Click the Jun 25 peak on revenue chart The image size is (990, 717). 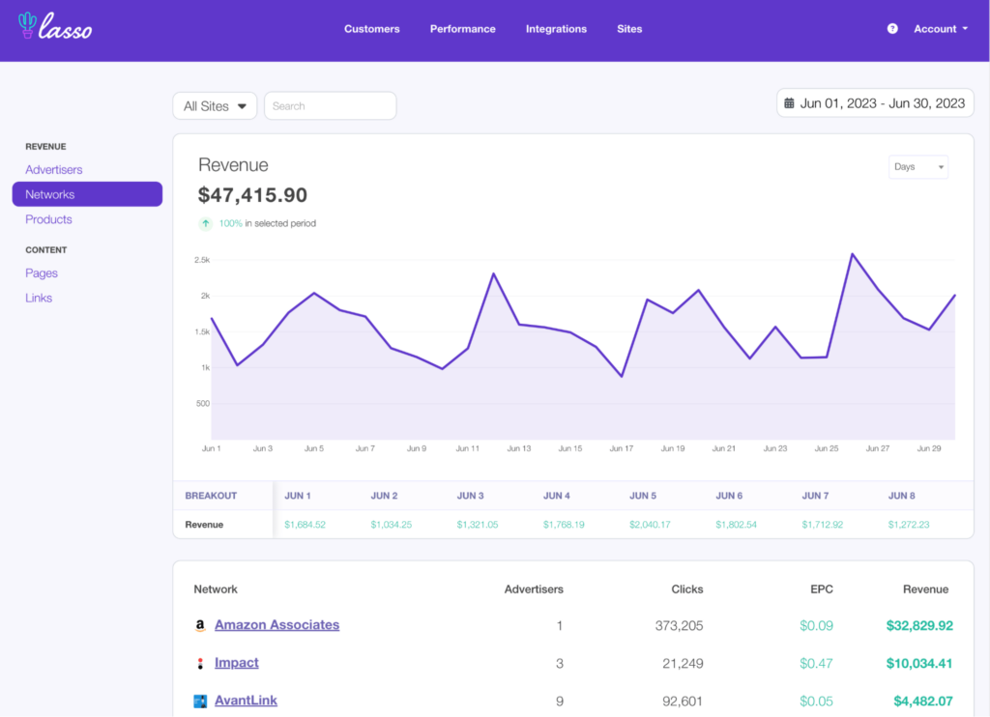[853, 254]
